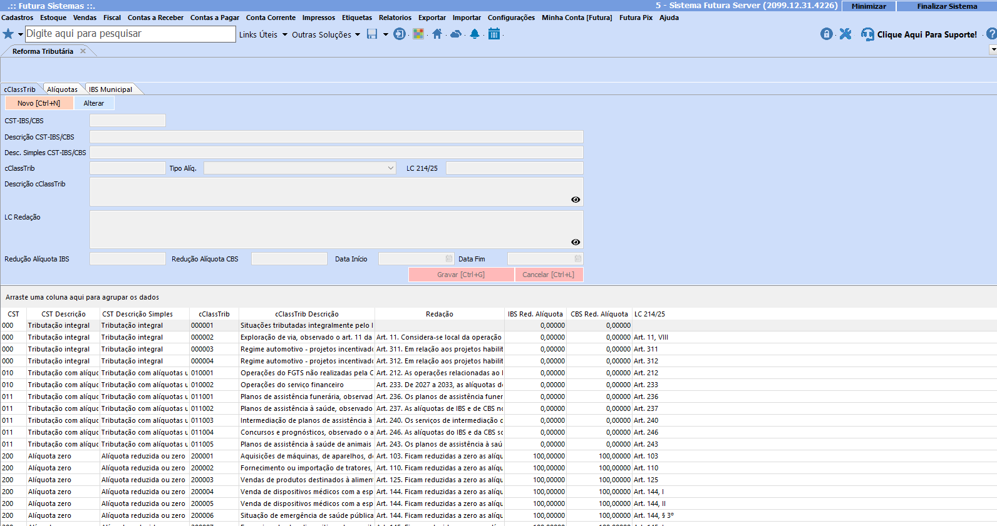The image size is (997, 526).
Task: Open the Data Início date picker
Action: tap(449, 259)
